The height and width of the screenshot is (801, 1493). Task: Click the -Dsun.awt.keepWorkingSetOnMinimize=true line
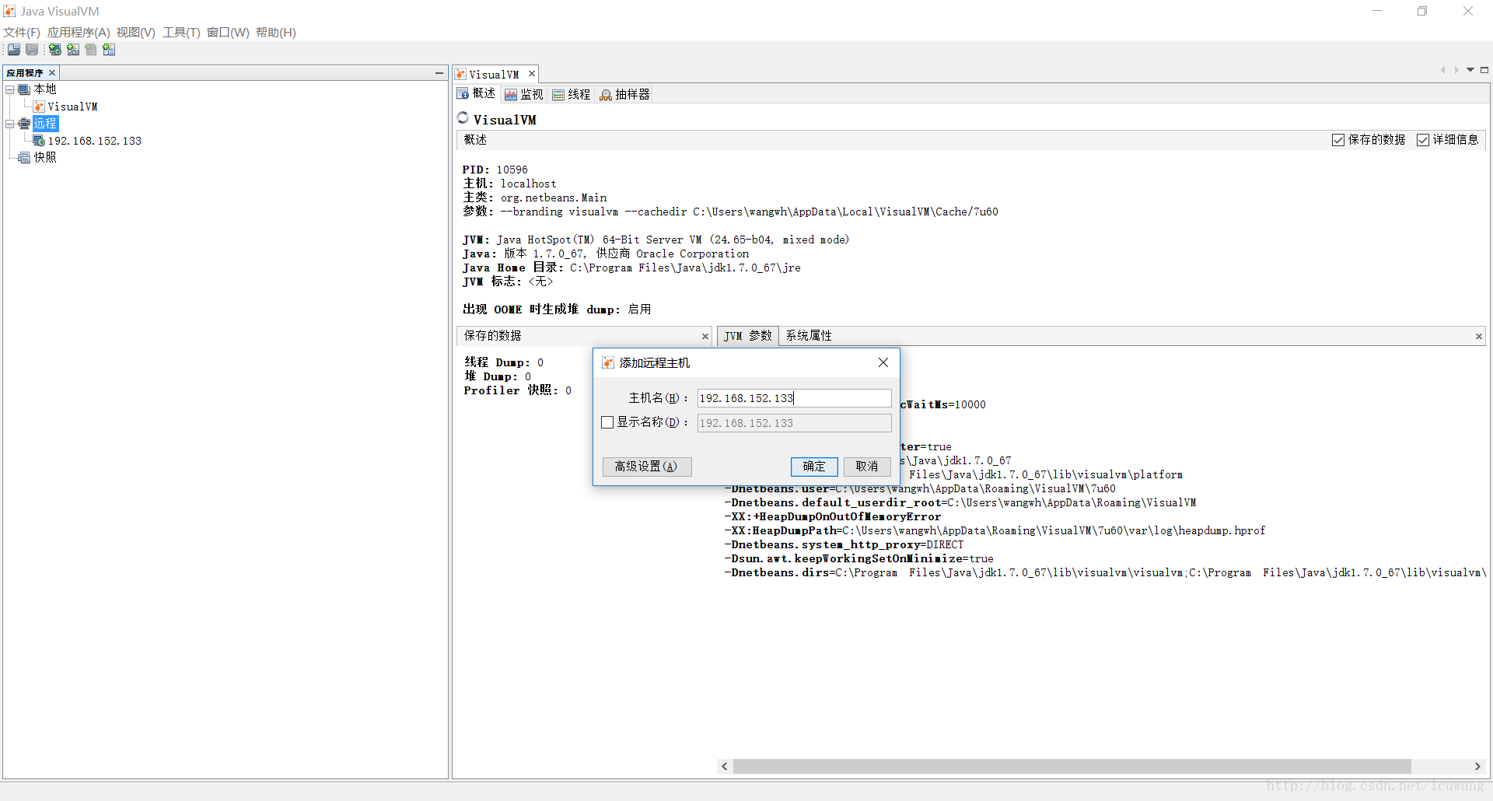tap(858, 558)
